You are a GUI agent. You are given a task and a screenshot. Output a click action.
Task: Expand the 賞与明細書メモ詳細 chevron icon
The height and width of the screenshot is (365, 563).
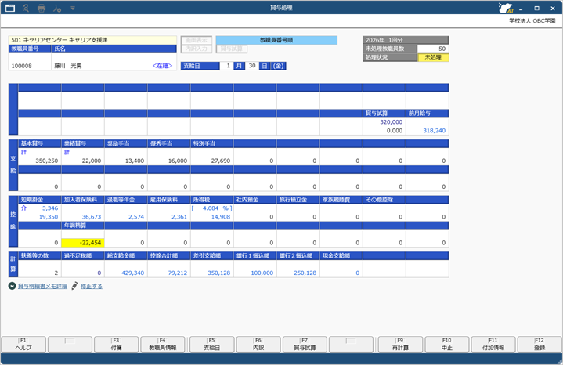12,287
